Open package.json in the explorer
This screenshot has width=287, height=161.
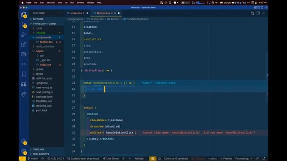click(x=44, y=97)
